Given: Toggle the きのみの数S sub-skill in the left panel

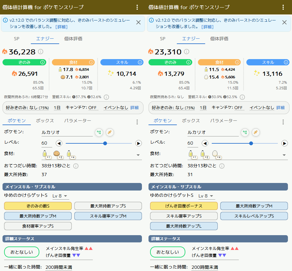Looking at the screenshot, I should pos(38,206).
